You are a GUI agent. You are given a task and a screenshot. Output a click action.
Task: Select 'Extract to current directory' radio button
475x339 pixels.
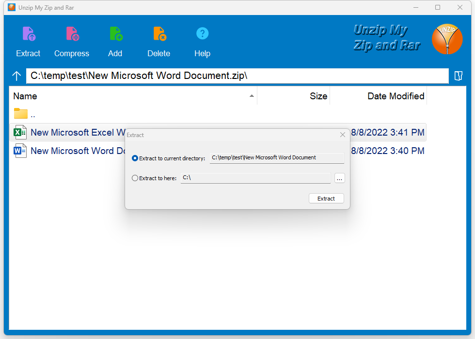click(x=135, y=158)
